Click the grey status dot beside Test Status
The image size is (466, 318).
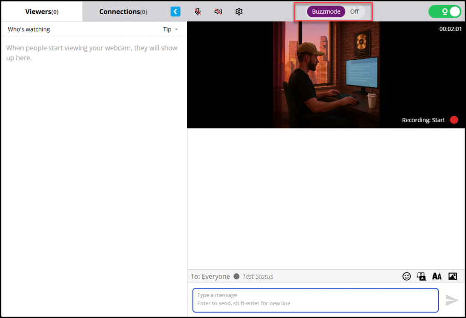[237, 277]
